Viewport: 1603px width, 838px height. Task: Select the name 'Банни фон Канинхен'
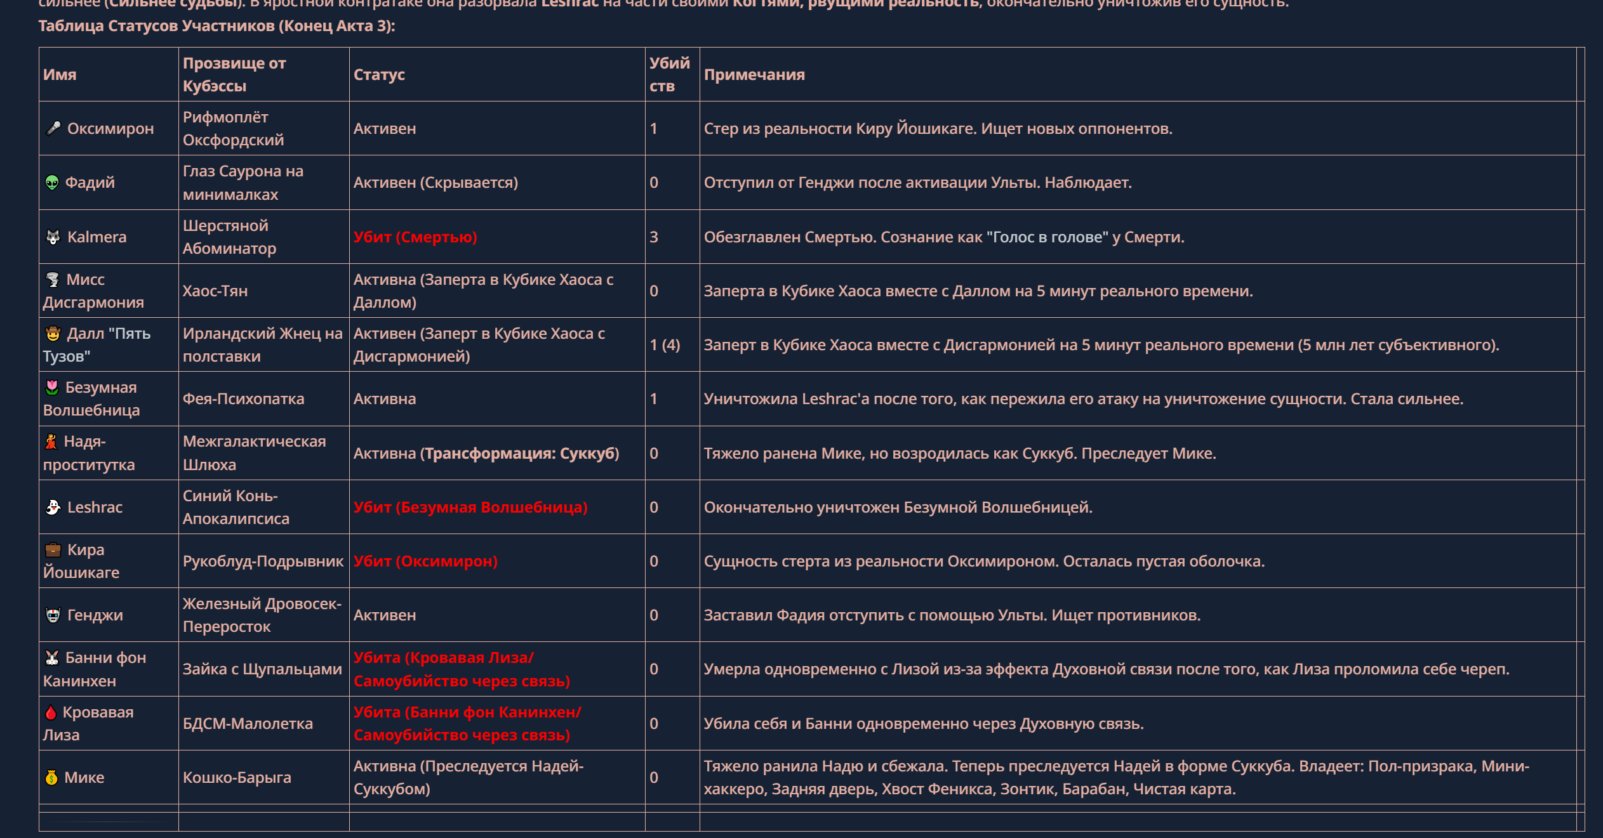click(x=95, y=669)
